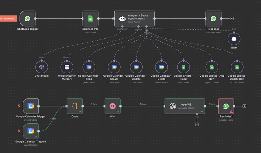
Task: Click the warning icon on Reminder1 node
Action: coord(231,112)
